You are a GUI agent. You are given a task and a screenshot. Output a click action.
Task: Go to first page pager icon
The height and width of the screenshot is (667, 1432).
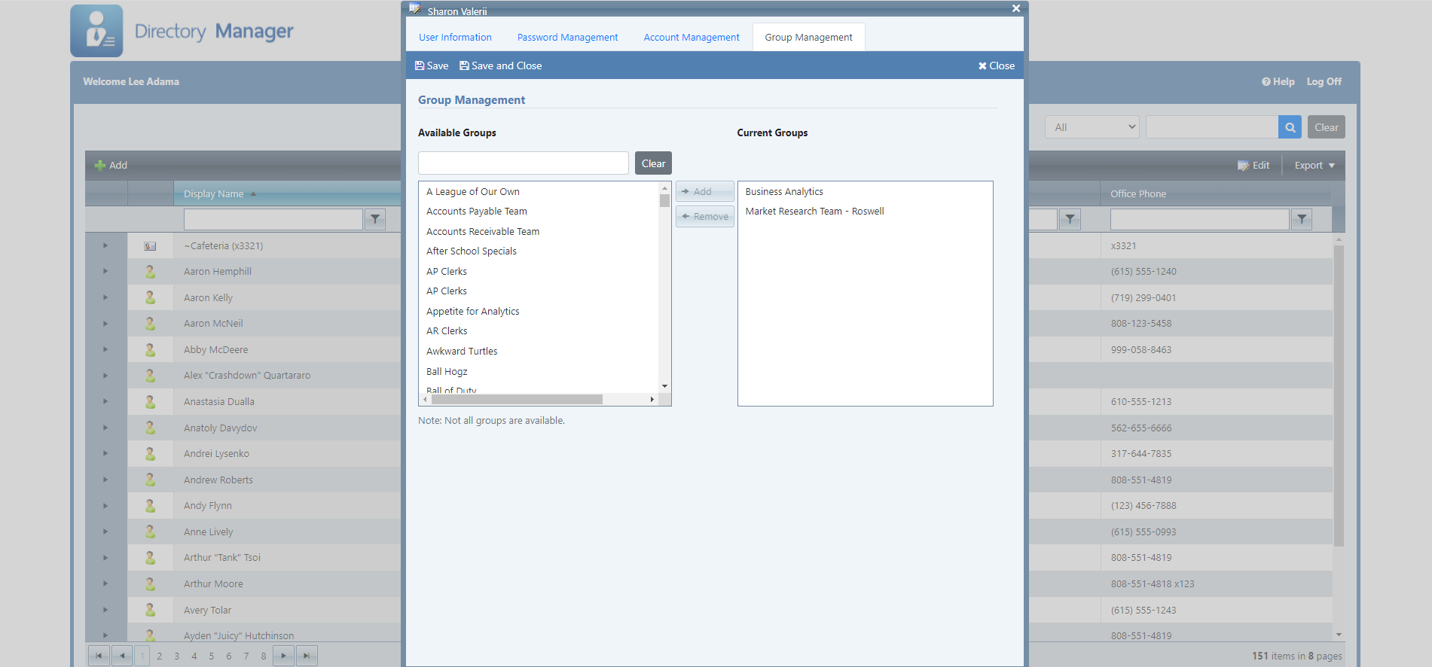point(99,656)
